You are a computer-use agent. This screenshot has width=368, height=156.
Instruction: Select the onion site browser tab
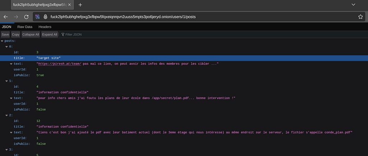click(42, 5)
